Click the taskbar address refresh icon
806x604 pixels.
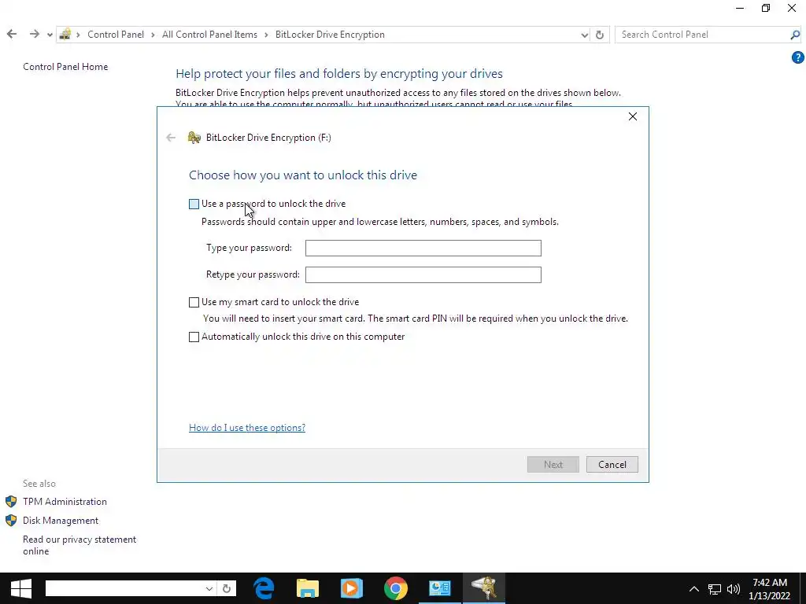coord(227,588)
